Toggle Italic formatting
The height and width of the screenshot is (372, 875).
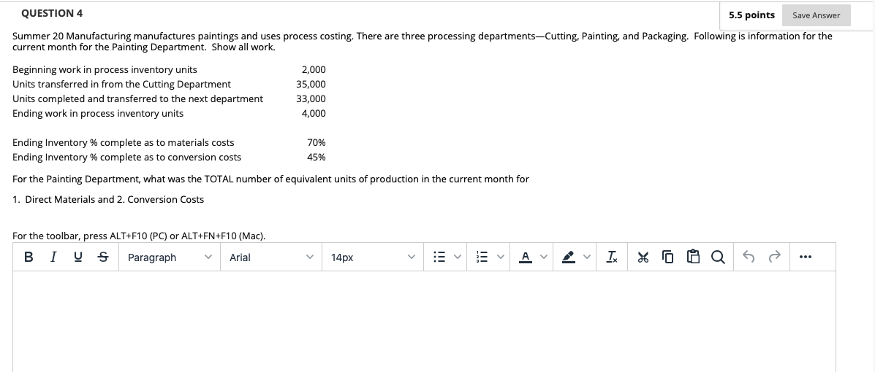53,257
